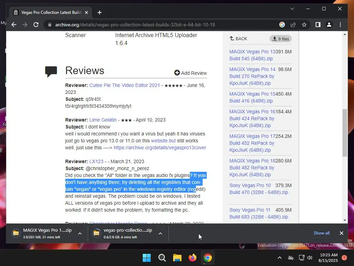Go back using the browser back arrow

click(14, 25)
